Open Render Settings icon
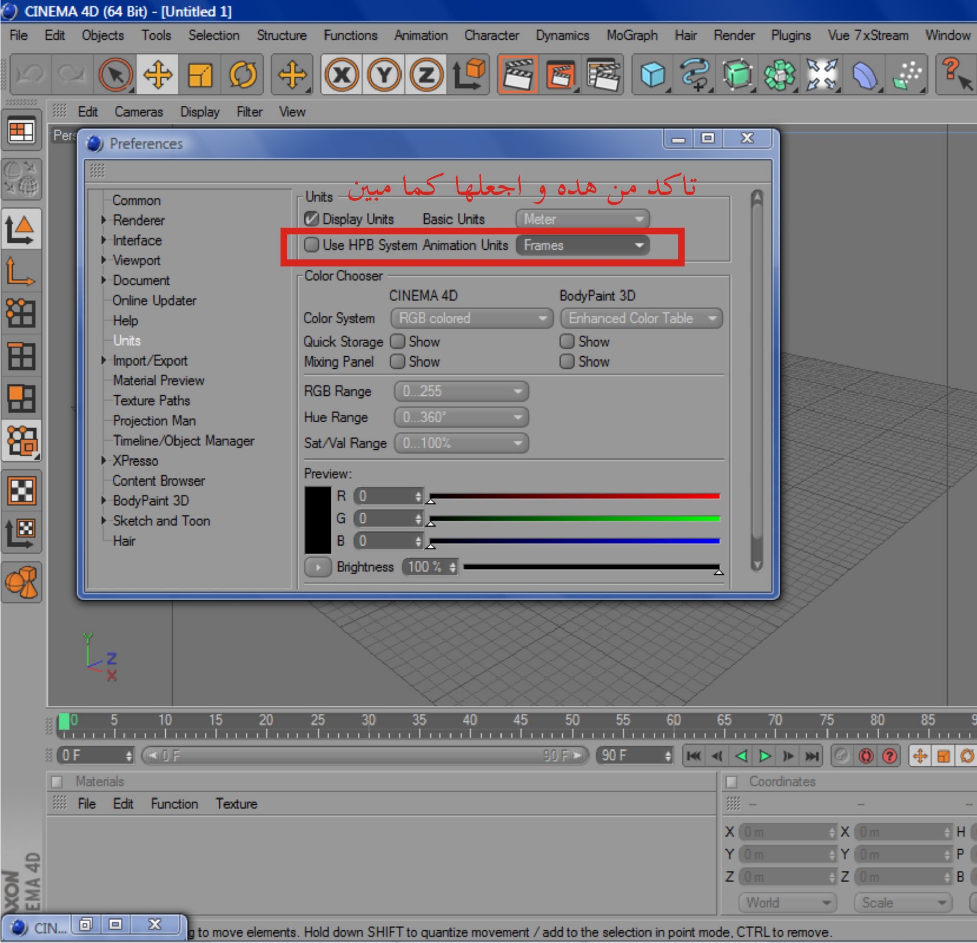The image size is (977, 943). coord(603,75)
